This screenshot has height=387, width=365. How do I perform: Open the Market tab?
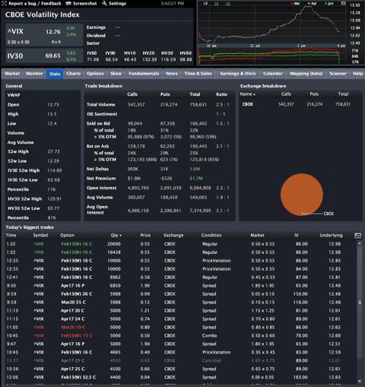[12, 74]
